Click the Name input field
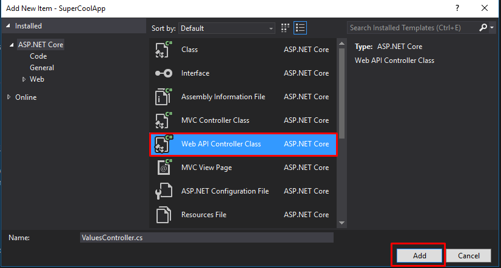The image size is (501, 268). (x=206, y=238)
